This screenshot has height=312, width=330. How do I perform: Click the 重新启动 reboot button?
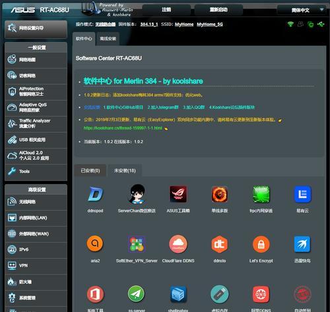tap(218, 10)
